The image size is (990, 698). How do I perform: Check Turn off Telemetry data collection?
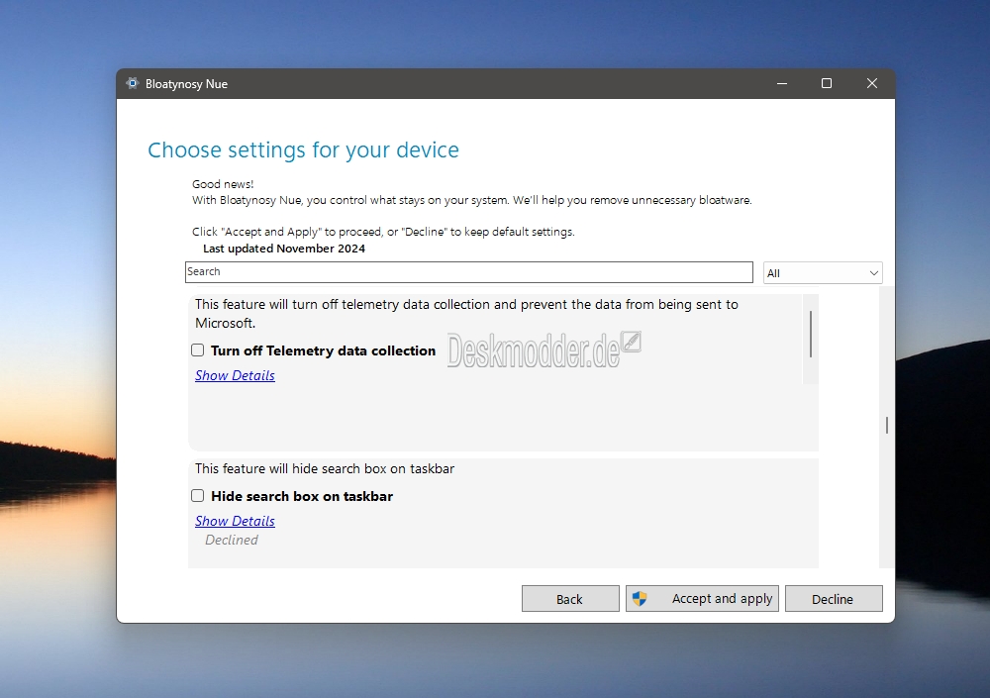(x=198, y=349)
